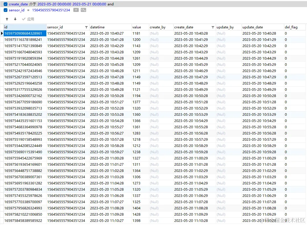Open the 介于 operator in the filter
Image resolution: width=307 pixels, height=225 pixels.
(33, 4)
